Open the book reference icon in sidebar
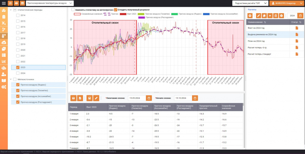Screen dimensions: 305x154 click(x=4, y=81)
